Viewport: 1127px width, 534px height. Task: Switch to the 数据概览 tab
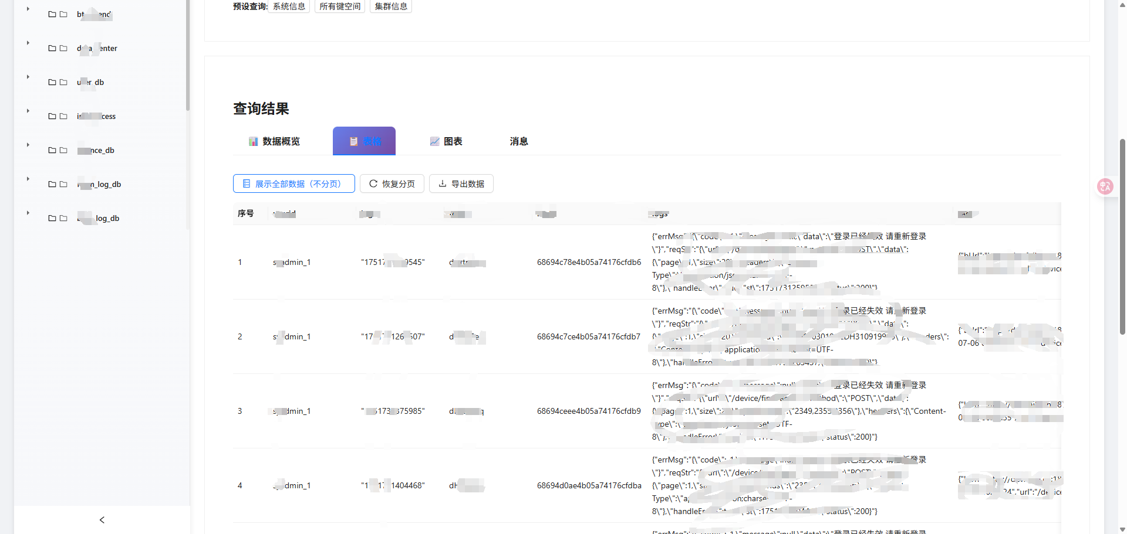pos(274,141)
